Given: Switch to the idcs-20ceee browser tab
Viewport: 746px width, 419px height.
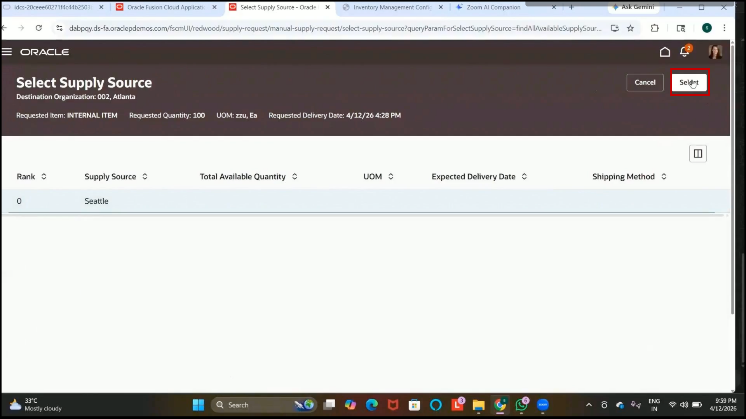Looking at the screenshot, I should [x=52, y=7].
